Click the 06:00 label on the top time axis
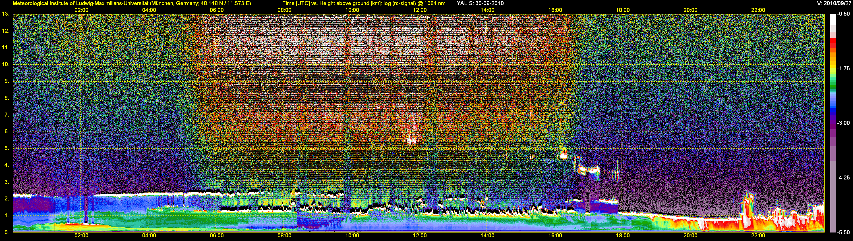The height and width of the screenshot is (241, 853). tap(217, 10)
